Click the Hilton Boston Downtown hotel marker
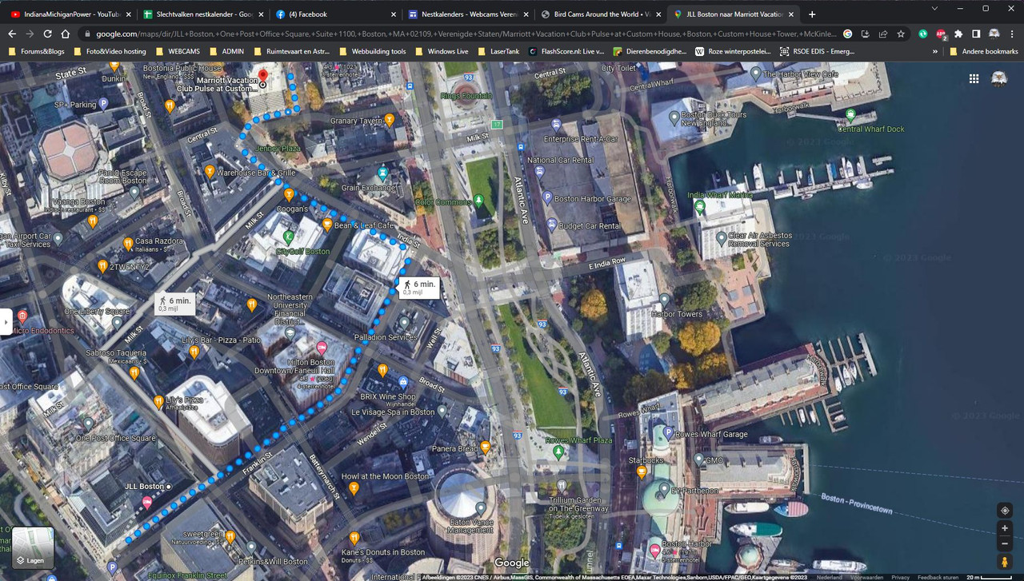1024x581 pixels. click(322, 347)
